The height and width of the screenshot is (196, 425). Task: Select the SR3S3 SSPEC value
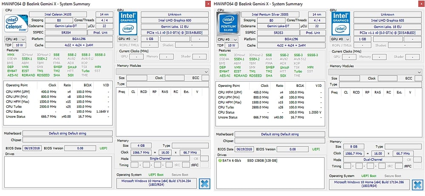pos(278,33)
